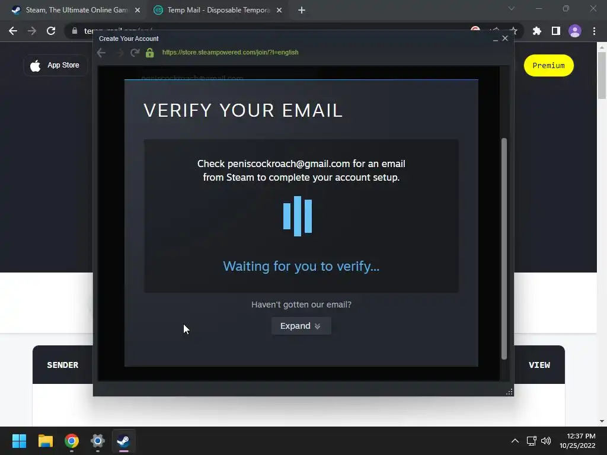Toggle Chrome side panel icon
This screenshot has height=455, width=607.
pos(556,31)
